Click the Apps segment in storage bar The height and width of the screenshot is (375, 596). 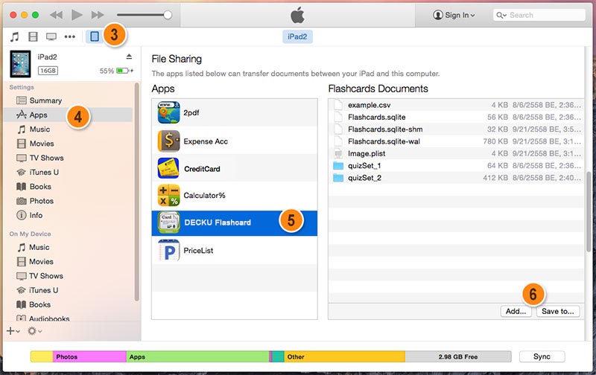pyautogui.click(x=197, y=357)
